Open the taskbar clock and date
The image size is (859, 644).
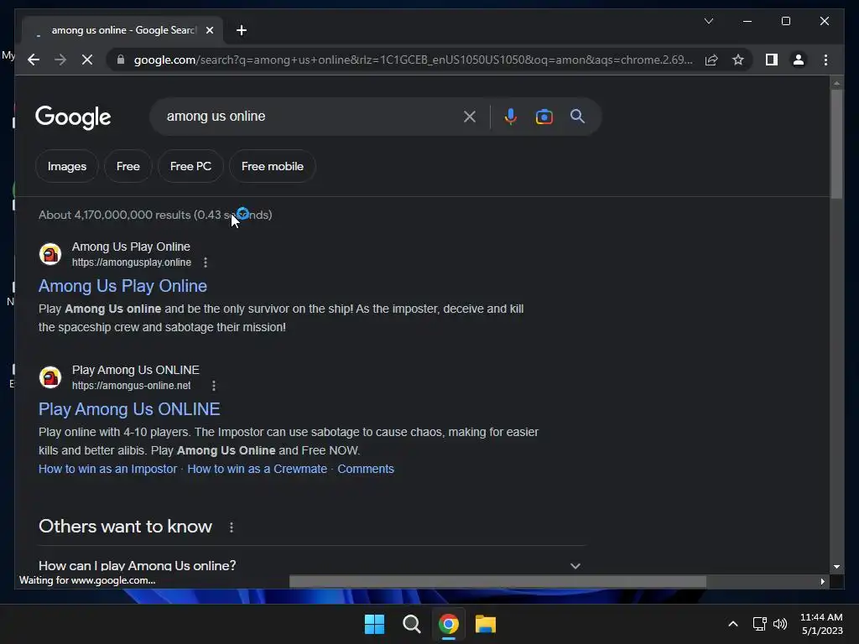(x=822, y=624)
